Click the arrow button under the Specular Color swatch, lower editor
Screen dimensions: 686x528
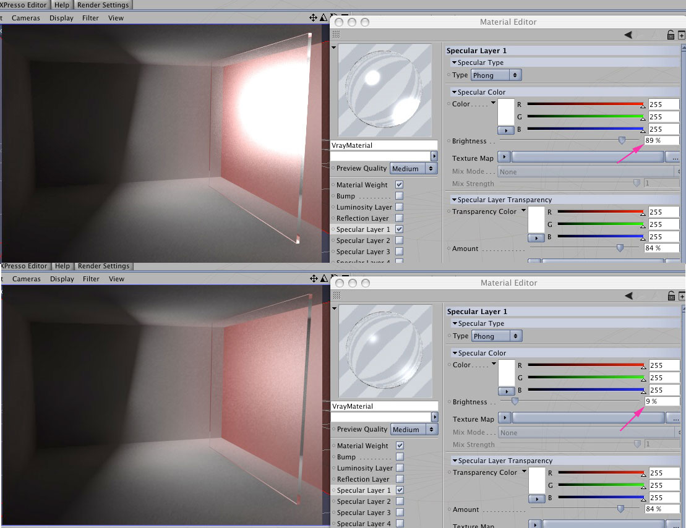[x=506, y=391]
